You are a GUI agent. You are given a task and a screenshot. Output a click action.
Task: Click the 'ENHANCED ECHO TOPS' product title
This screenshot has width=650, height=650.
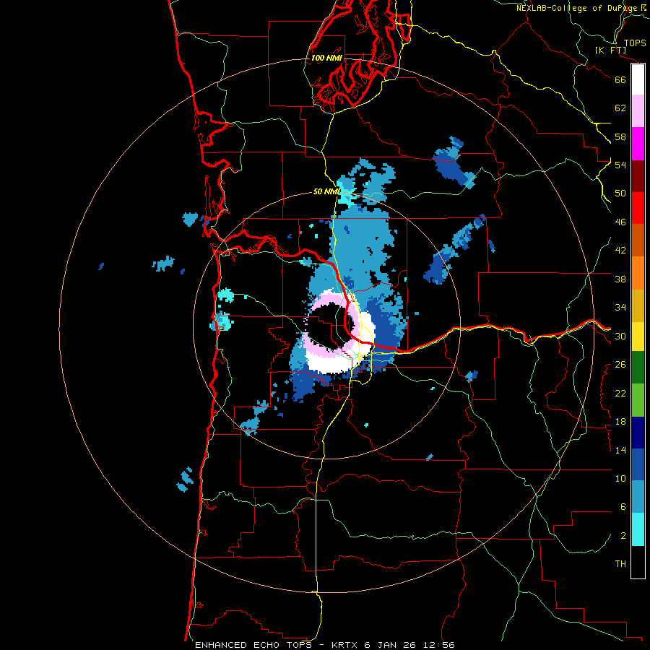point(253,645)
